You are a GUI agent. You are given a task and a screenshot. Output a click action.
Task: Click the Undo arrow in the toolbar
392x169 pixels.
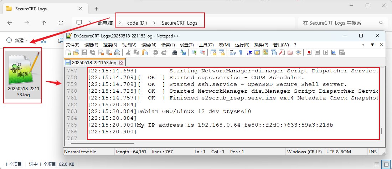coord(155,52)
